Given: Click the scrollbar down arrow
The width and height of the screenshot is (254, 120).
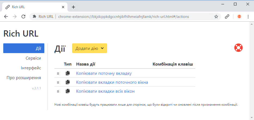Looking at the screenshot, I should coord(252,118).
